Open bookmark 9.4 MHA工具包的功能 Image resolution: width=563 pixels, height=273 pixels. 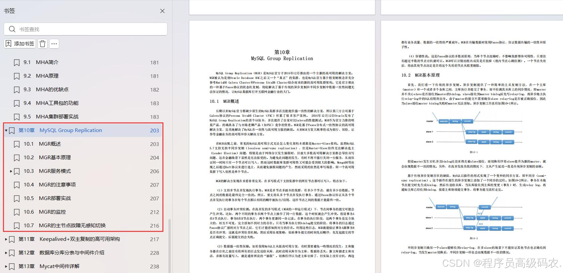(x=51, y=103)
